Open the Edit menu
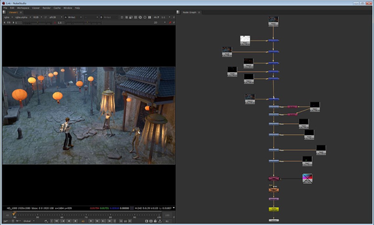374x225 pixels. [12, 8]
